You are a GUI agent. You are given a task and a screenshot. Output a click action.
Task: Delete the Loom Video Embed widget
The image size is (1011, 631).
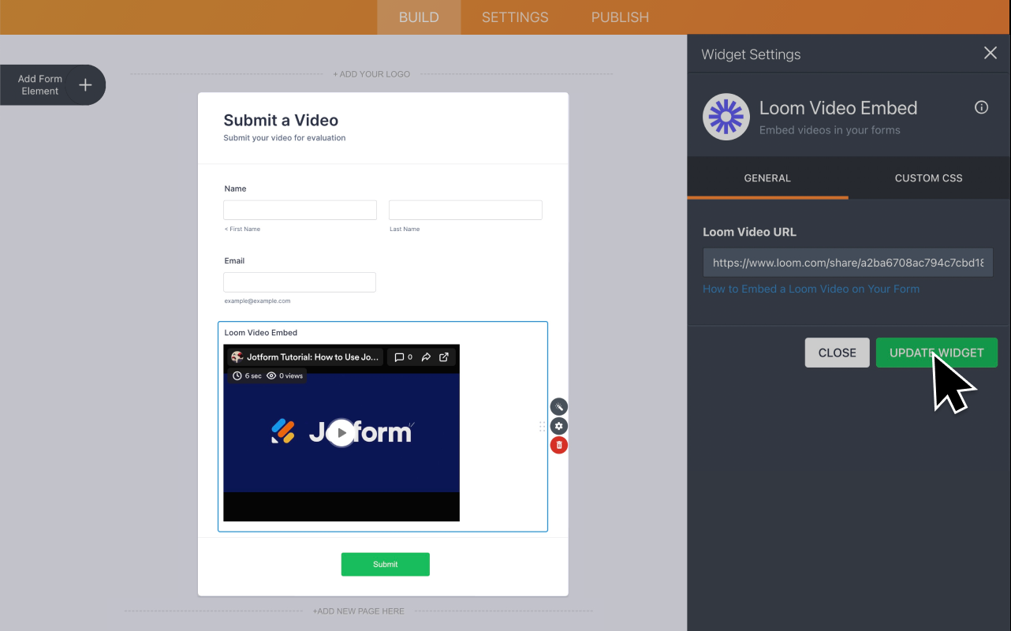tap(558, 444)
